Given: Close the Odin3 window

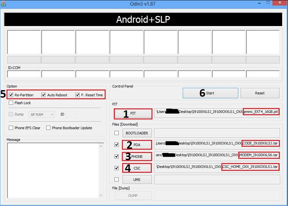Looking at the screenshot, I should (x=280, y=3).
